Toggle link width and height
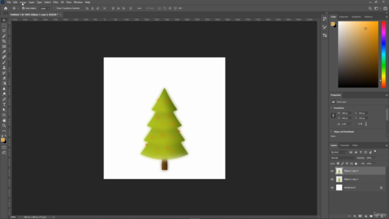This screenshot has width=389, height=219. [334, 116]
